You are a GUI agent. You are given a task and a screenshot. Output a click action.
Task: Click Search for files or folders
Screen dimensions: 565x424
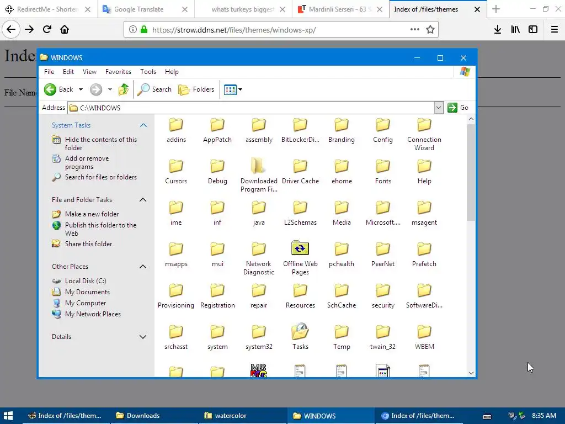(x=101, y=177)
